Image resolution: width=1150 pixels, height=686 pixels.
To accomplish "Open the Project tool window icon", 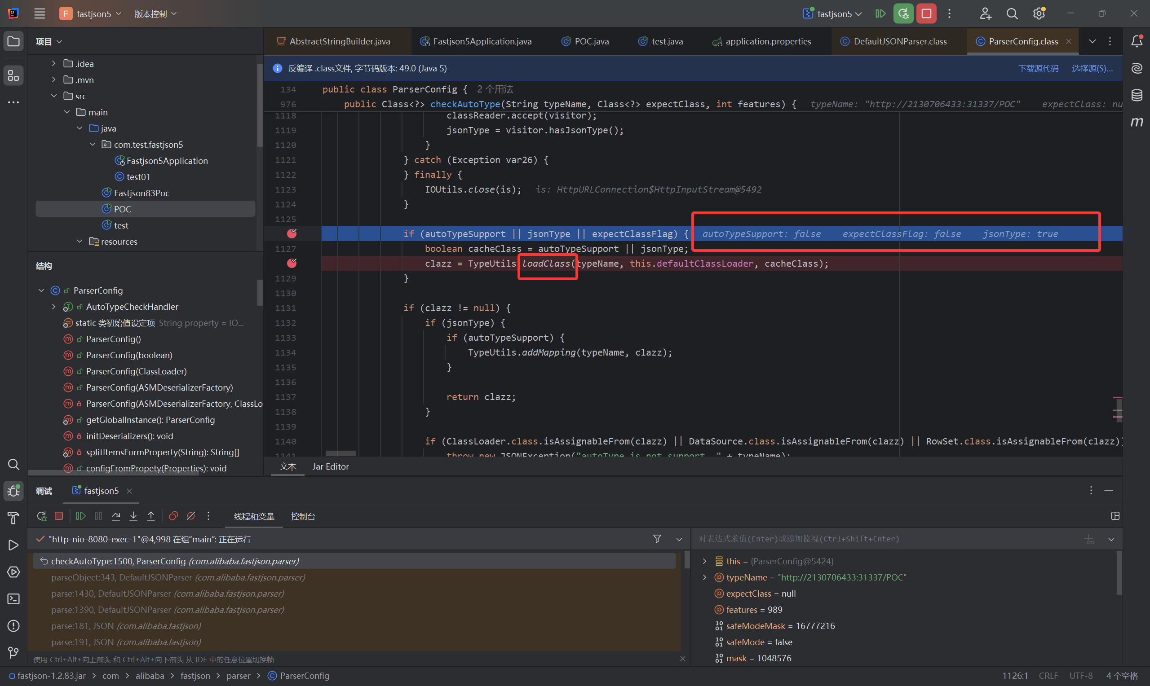I will point(13,42).
